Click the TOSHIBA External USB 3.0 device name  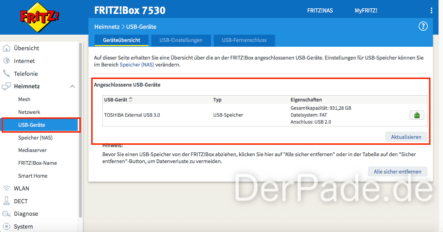(132, 115)
